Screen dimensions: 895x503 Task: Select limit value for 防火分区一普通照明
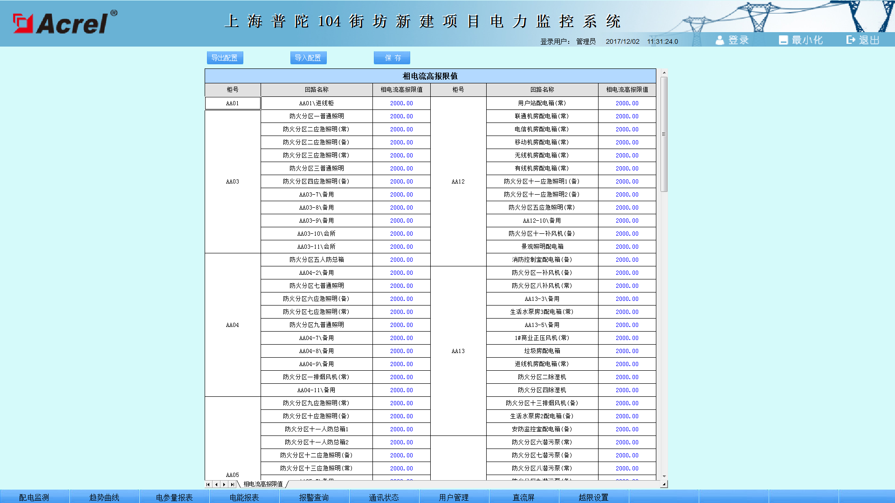[401, 116]
